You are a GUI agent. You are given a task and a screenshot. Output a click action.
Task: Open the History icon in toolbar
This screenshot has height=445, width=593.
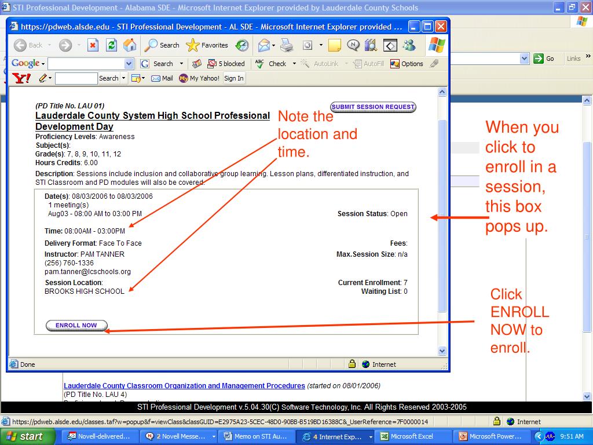coord(242,45)
